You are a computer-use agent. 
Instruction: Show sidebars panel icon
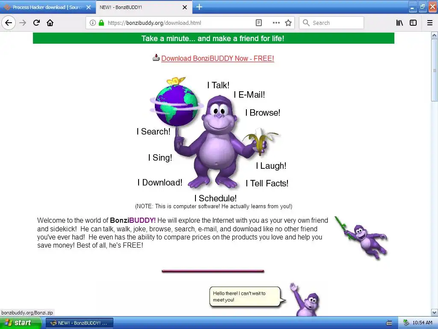(413, 23)
